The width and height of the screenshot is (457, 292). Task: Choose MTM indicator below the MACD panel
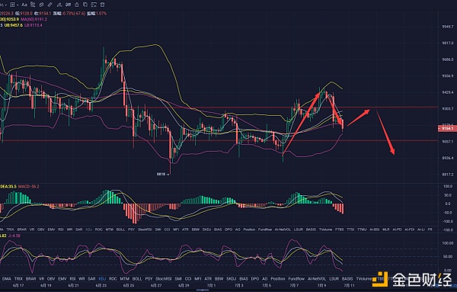pos(109,229)
